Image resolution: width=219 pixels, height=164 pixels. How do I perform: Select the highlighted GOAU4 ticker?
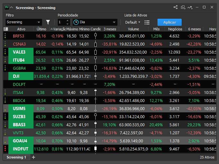point(21,141)
